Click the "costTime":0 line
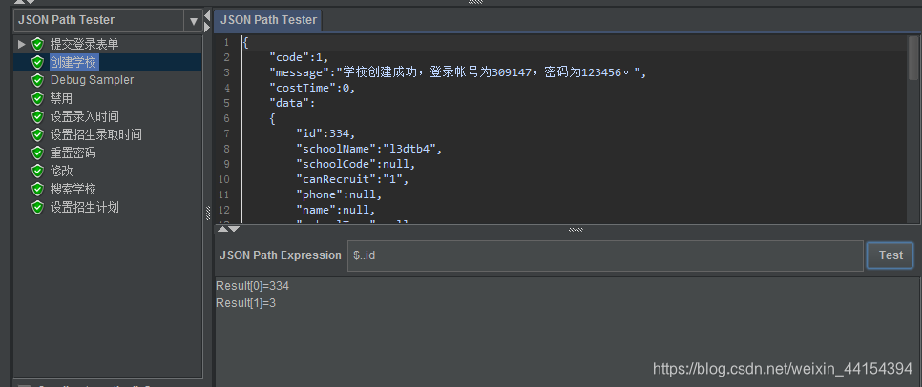Image resolution: width=922 pixels, height=387 pixels. click(312, 88)
